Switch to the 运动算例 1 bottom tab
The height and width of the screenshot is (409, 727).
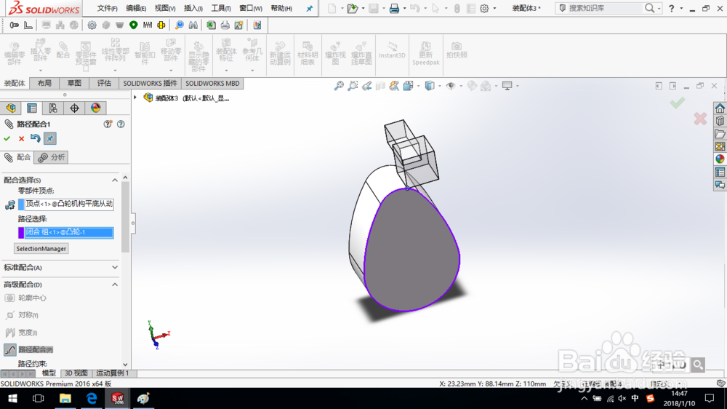click(113, 373)
